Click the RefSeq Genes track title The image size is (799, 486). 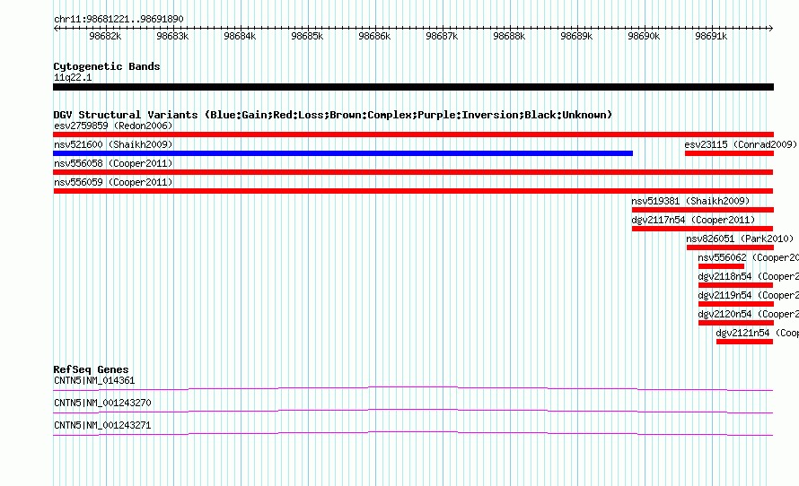pos(91,370)
